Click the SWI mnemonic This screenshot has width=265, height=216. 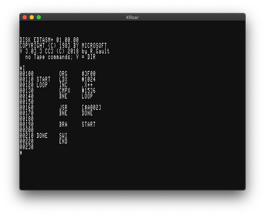click(x=63, y=135)
